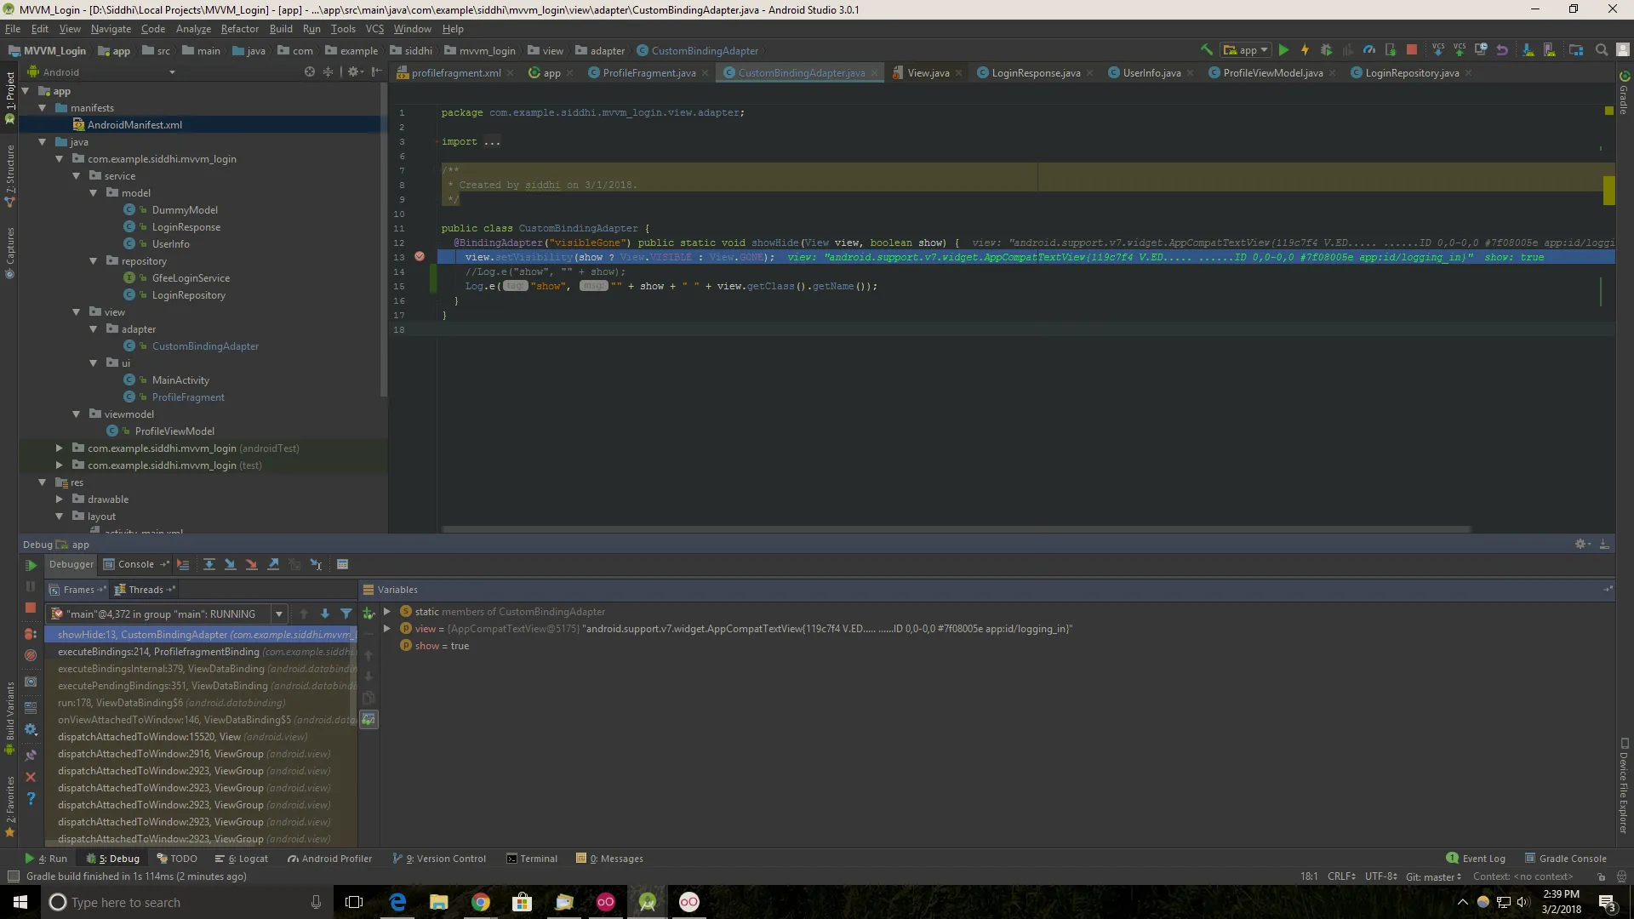Image resolution: width=1634 pixels, height=919 pixels.
Task: Click the Evaluate Expression calculator icon
Action: (x=342, y=564)
